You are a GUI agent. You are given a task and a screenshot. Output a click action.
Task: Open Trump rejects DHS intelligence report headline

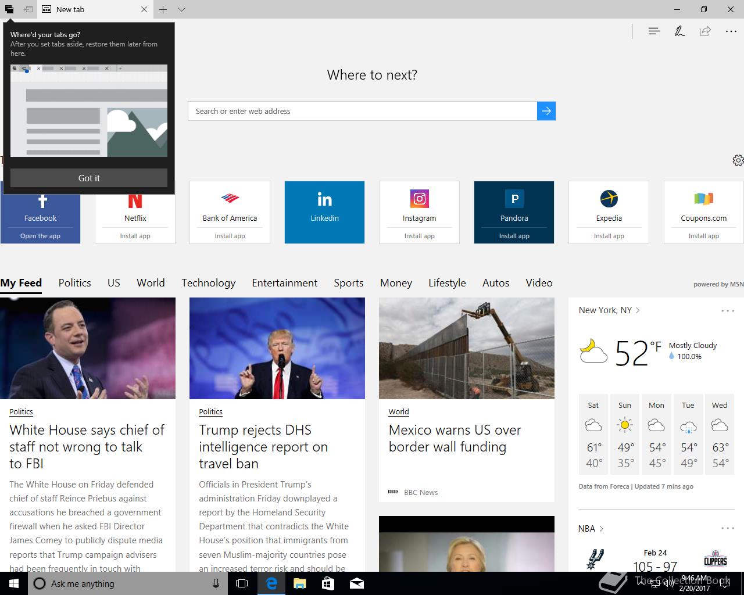click(263, 447)
